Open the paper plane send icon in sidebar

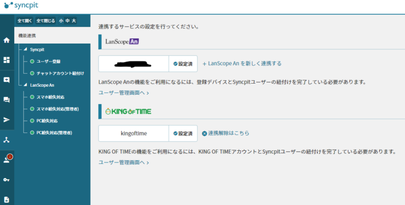[7, 120]
